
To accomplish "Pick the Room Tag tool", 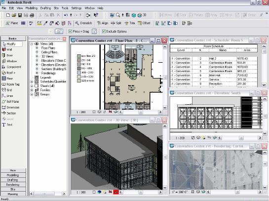I will tap(11, 84).
